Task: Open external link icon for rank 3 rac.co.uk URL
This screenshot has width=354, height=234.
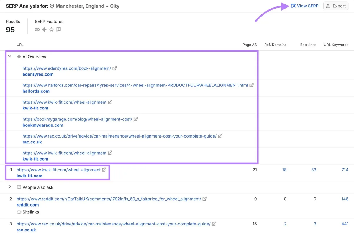Action: coord(214,224)
